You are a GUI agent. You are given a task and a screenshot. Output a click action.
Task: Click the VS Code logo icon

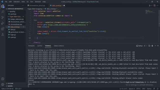point(2,2)
